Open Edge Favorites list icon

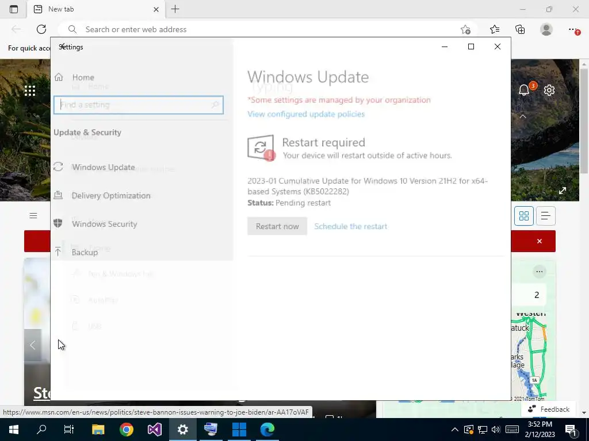pyautogui.click(x=495, y=29)
